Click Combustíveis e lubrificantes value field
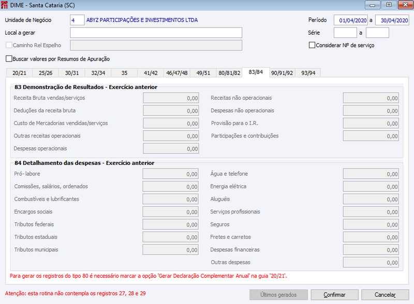 coord(171,199)
